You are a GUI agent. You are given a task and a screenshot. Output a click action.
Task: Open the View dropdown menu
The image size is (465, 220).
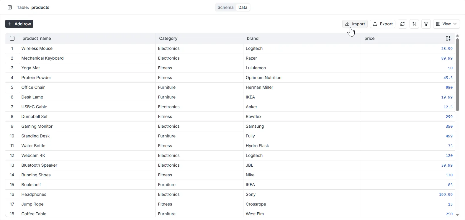pos(446,24)
